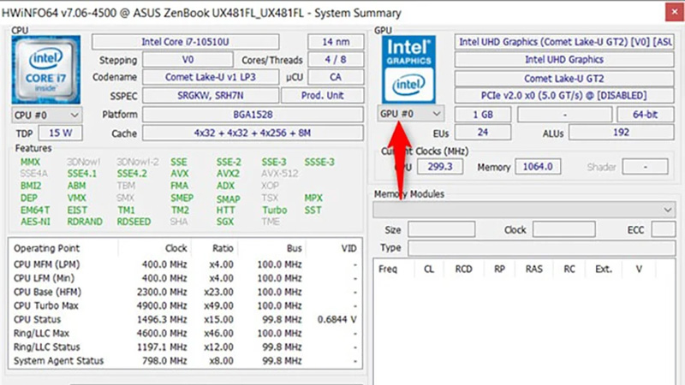This screenshot has width=685, height=385.
Task: Click the Prod. Unit field
Action: click(x=330, y=96)
